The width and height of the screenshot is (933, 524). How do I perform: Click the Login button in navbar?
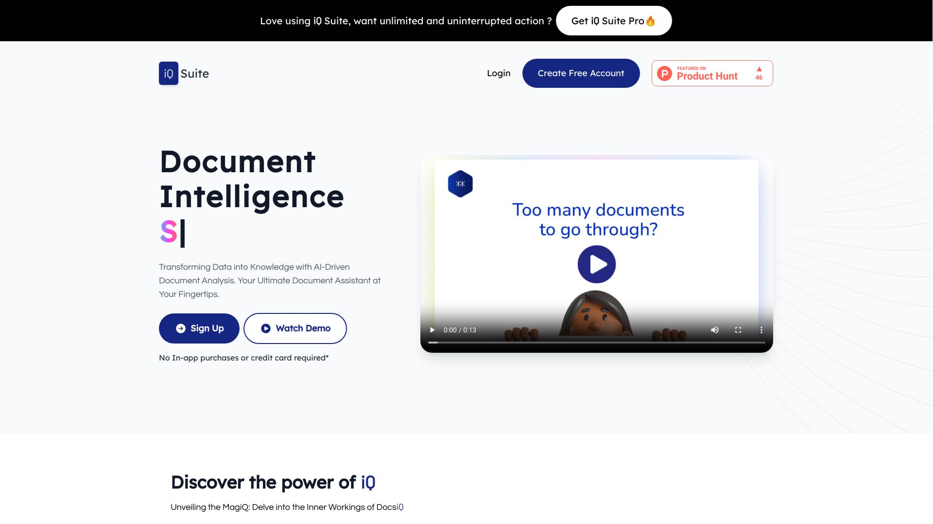499,73
